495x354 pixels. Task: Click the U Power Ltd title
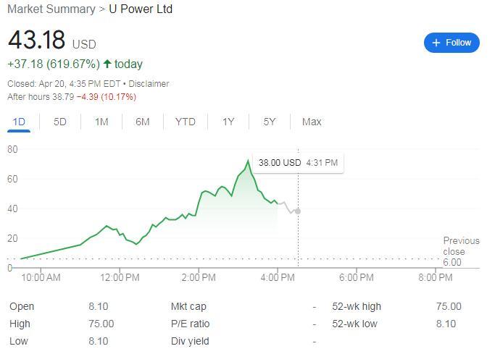[141, 9]
